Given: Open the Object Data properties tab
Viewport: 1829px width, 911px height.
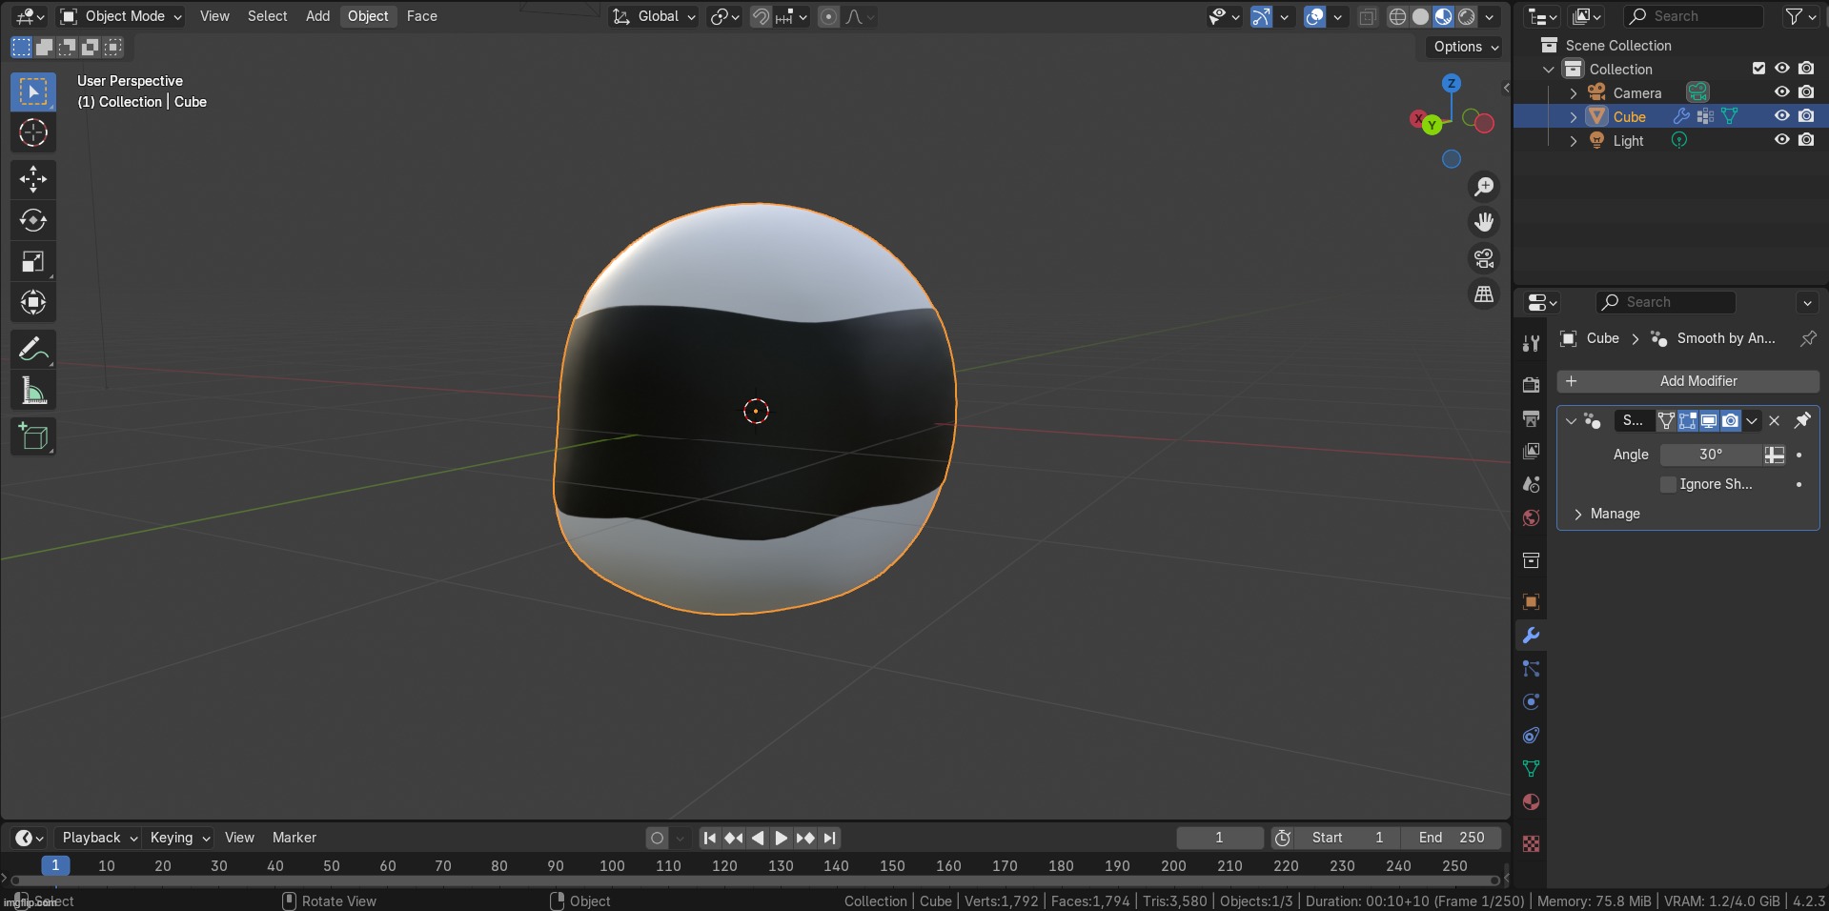Looking at the screenshot, I should click(1531, 769).
